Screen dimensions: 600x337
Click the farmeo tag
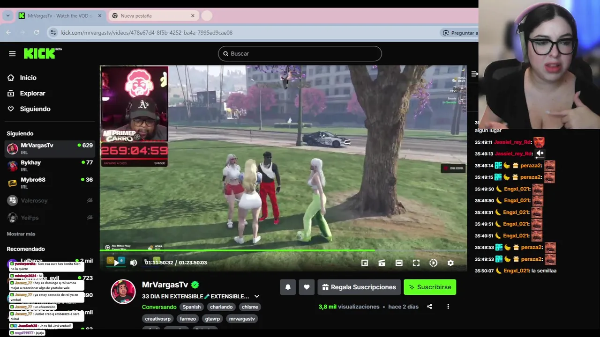(188, 319)
